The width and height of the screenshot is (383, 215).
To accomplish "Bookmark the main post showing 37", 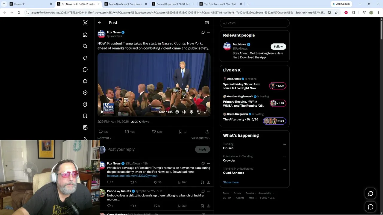I will (183, 132).
